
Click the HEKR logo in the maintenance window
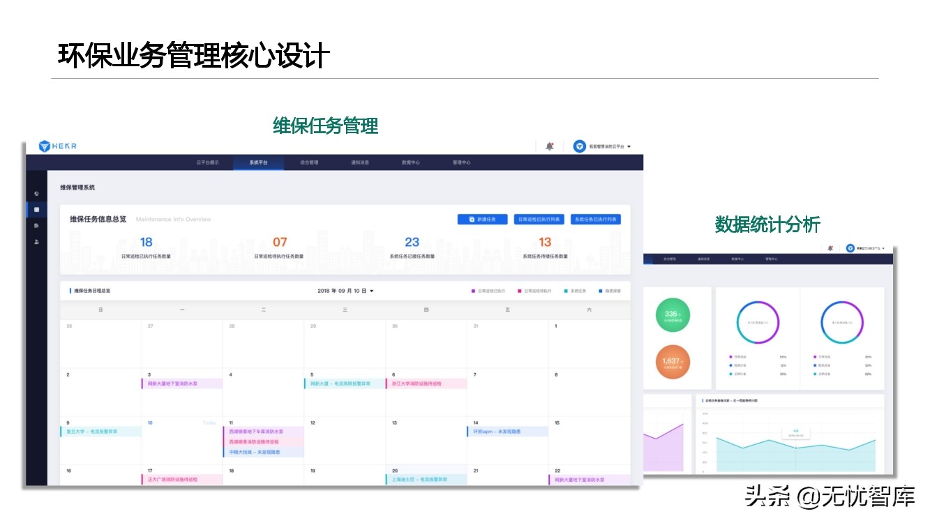pyautogui.click(x=57, y=146)
